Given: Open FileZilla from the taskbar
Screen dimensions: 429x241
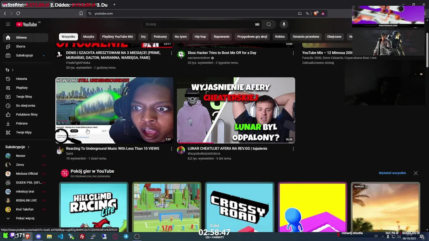Looking at the screenshot, I should pyautogui.click(x=82, y=236).
